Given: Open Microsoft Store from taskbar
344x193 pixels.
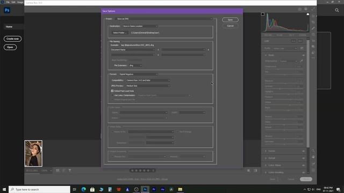Looking at the screenshot, I should point(92,189).
